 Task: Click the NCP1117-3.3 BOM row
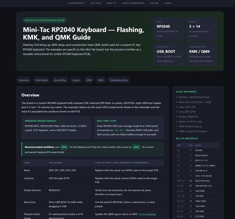(x=198, y=160)
